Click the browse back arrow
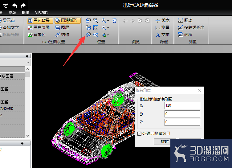 pos(125,21)
